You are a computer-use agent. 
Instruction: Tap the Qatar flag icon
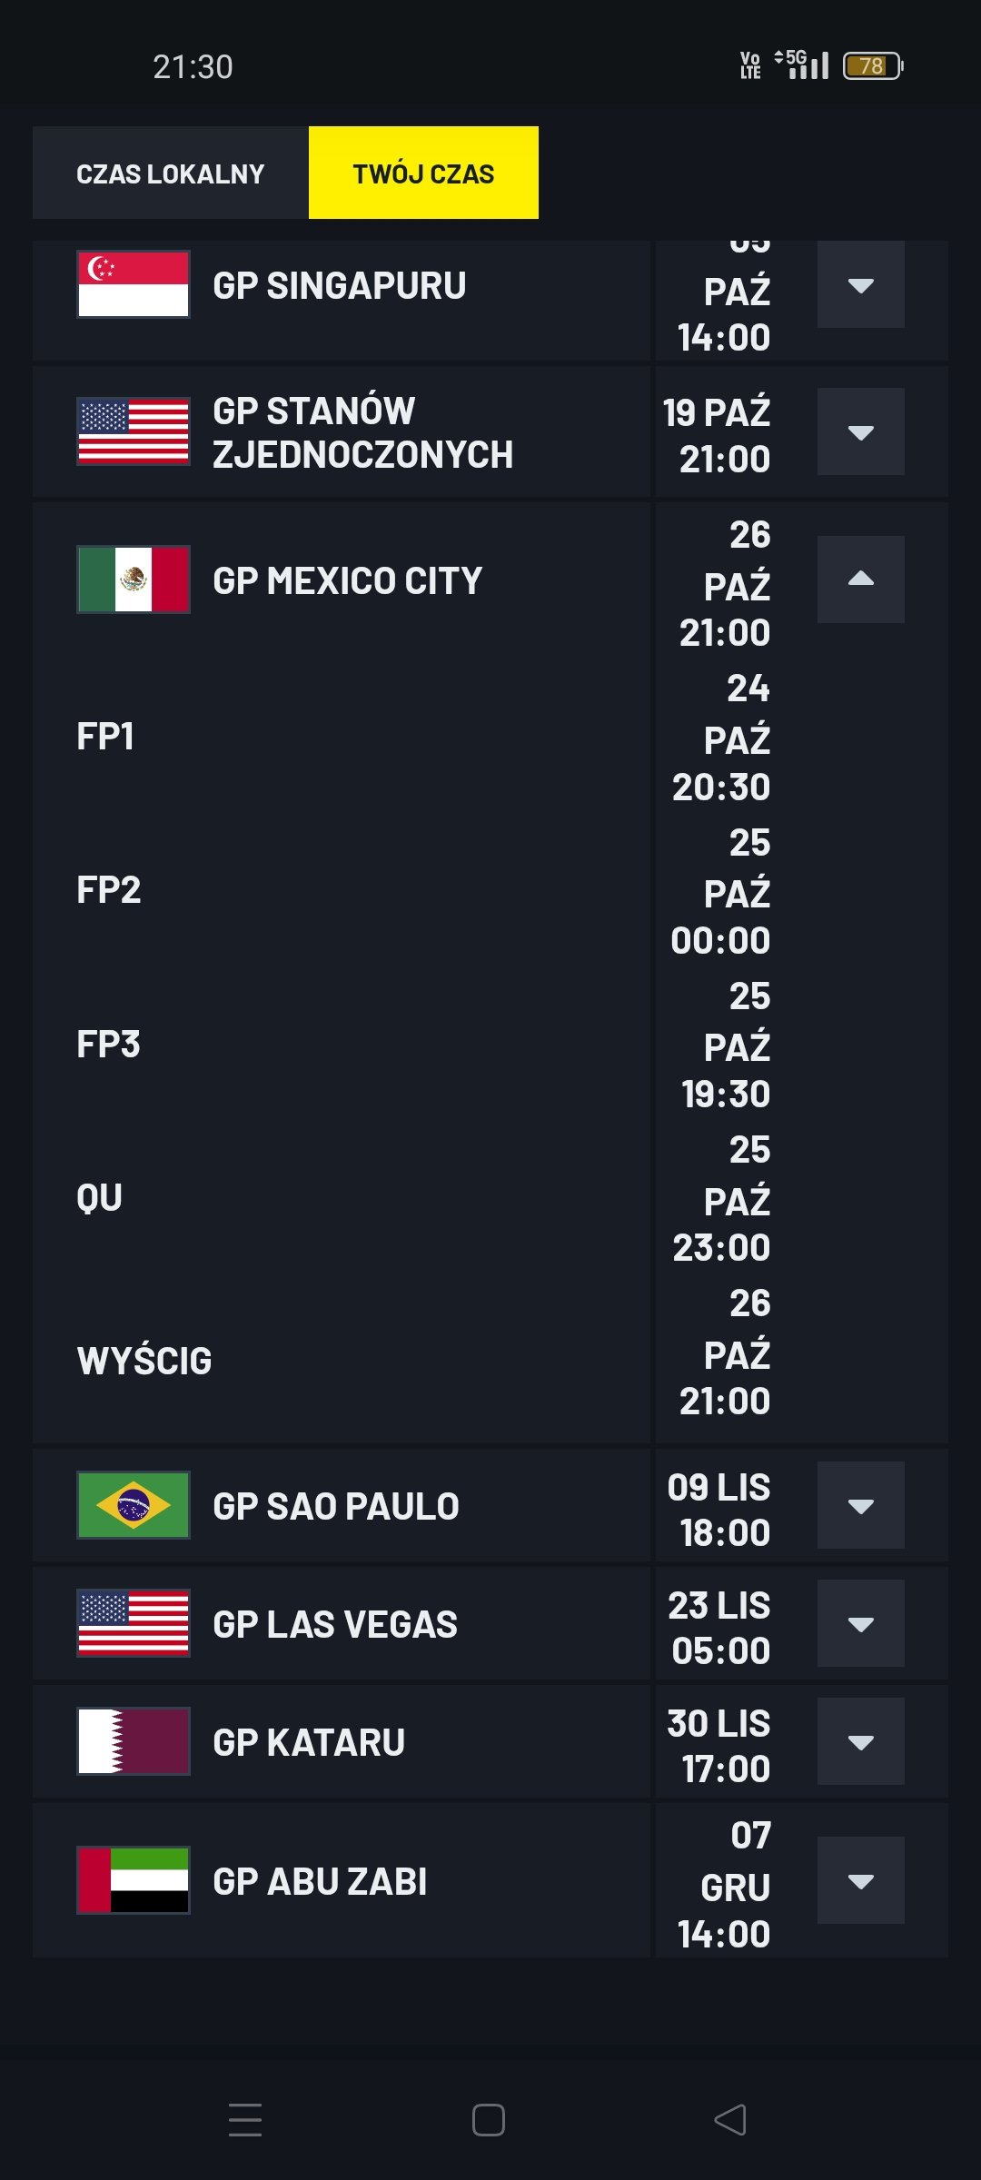134,1741
